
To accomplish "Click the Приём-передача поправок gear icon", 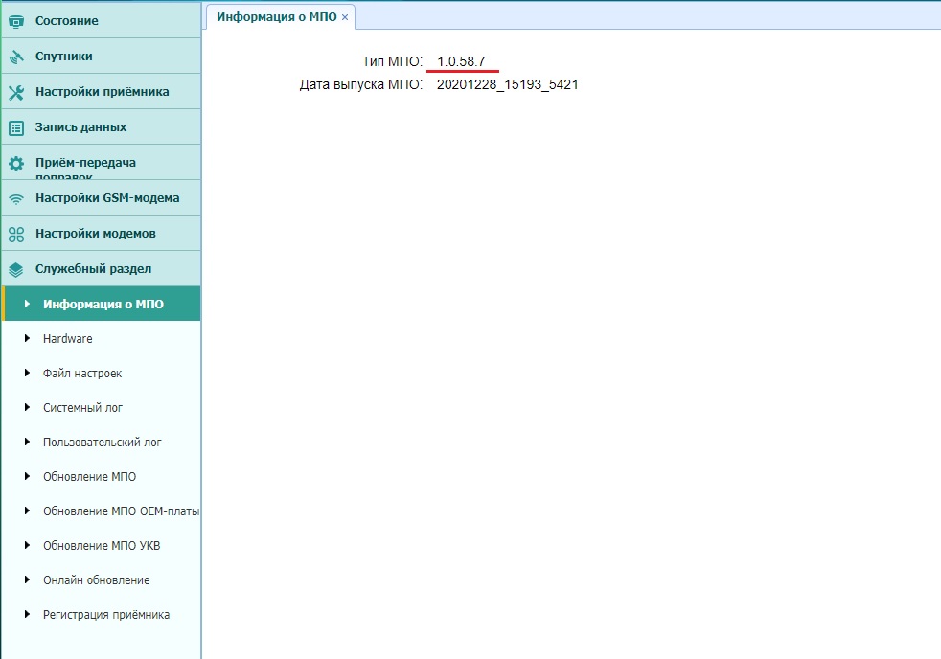I will coord(16,163).
